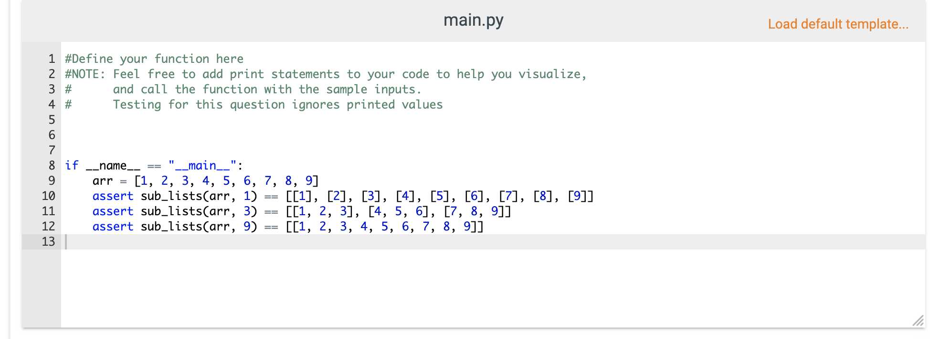Click line number 12 in the gutter
This screenshot has width=930, height=339.
50,226
